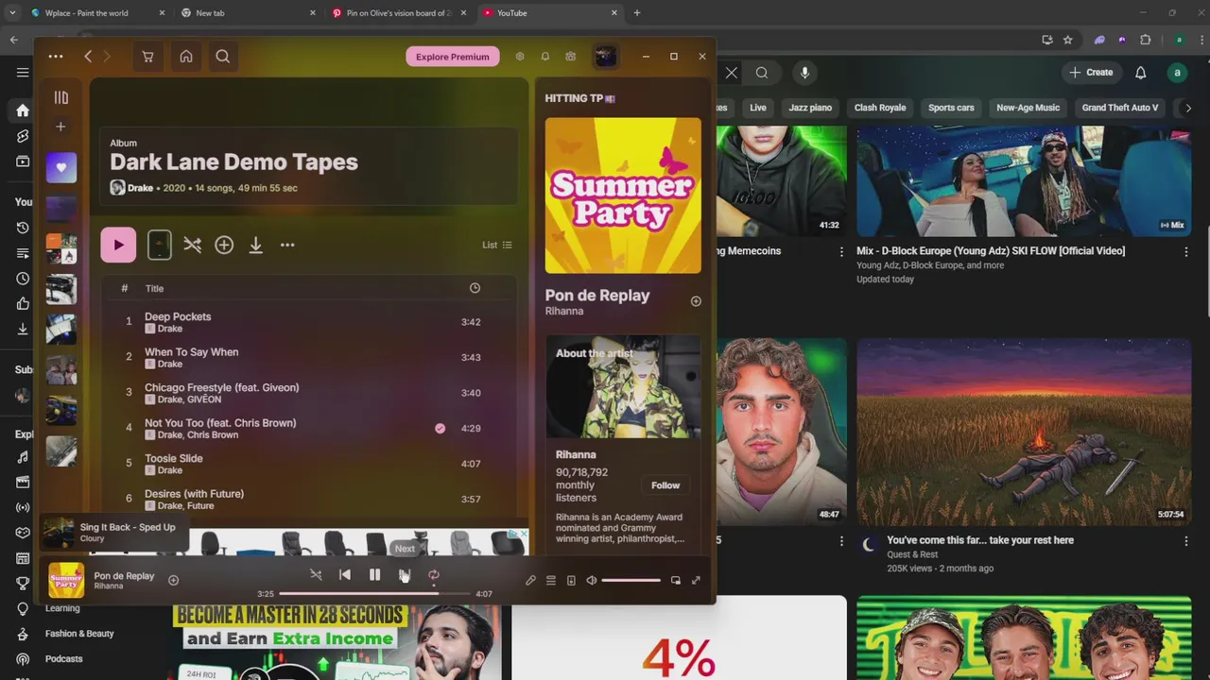1210x680 pixels.
Task: Open Spotify profile avatar menu
Action: point(606,57)
